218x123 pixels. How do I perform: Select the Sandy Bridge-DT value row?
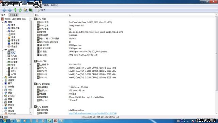pyautogui.click(x=76, y=26)
